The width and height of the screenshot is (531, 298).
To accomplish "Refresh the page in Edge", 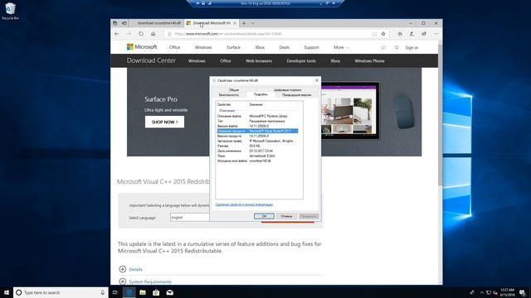I will click(141, 34).
